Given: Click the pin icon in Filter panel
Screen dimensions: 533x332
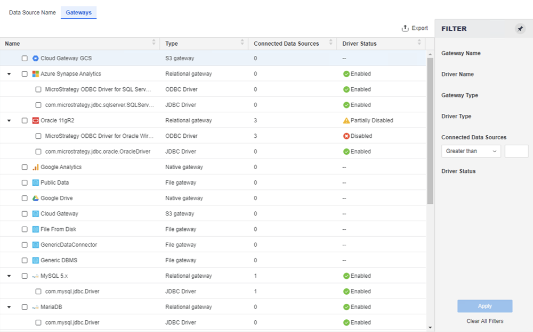Looking at the screenshot, I should (x=520, y=29).
